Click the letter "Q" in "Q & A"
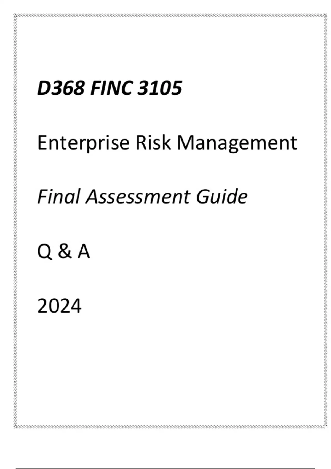Image resolution: width=331 pixels, height=469 pixels. click(x=44, y=252)
